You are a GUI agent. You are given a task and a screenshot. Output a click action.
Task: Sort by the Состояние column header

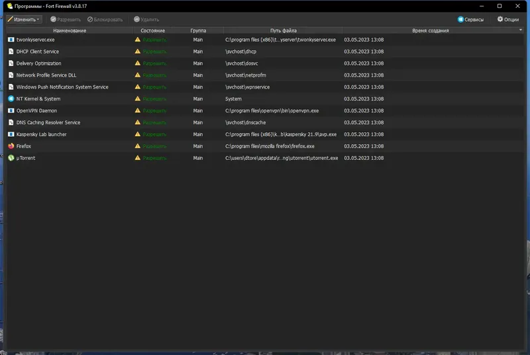tap(153, 30)
